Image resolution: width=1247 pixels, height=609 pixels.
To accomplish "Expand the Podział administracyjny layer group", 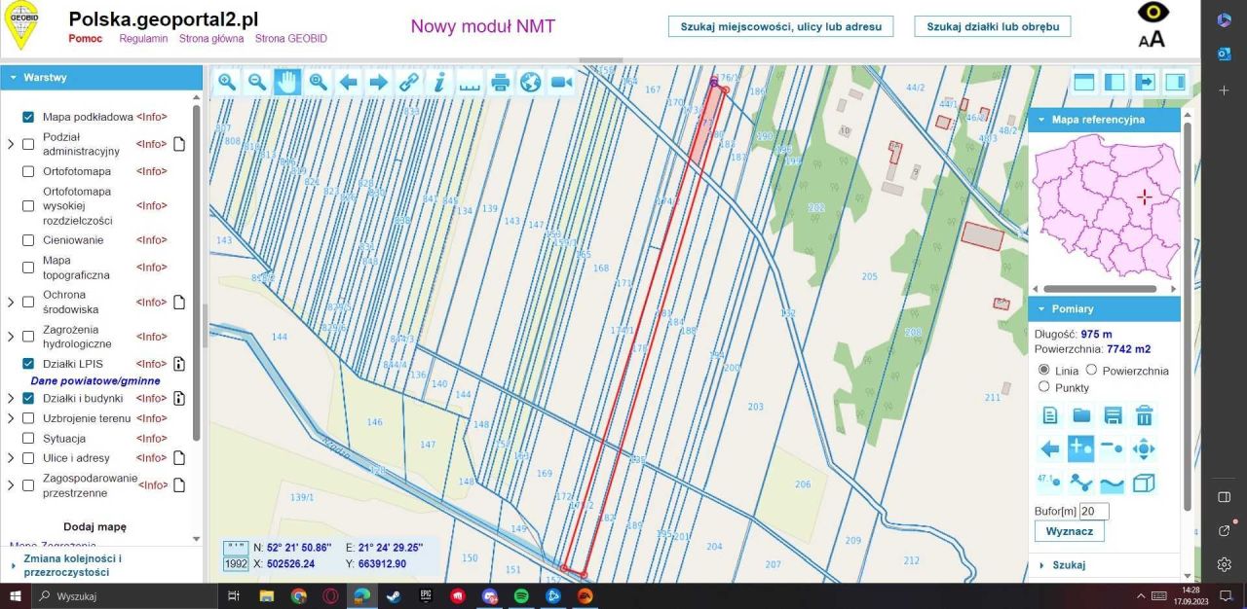I will pyautogui.click(x=11, y=144).
